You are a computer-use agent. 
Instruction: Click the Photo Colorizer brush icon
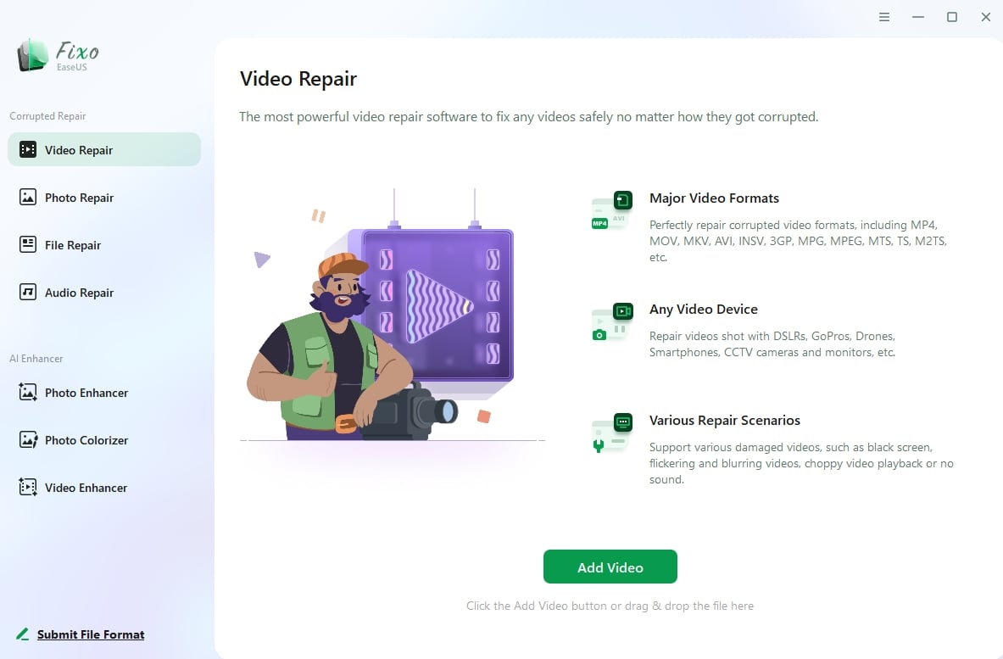(x=27, y=439)
